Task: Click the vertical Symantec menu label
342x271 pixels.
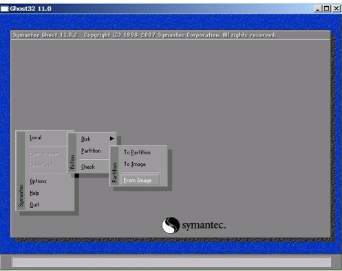Action: [x=21, y=196]
